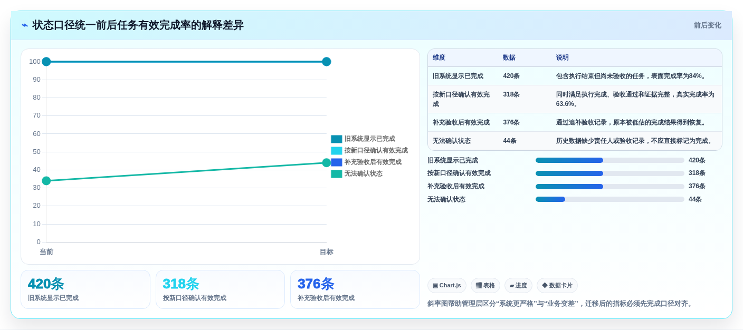
Task: Toggle legend swatch for 补充验收后有效完成
Action: (x=336, y=162)
